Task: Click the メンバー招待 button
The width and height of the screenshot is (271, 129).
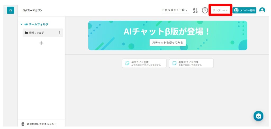Action: (244, 10)
